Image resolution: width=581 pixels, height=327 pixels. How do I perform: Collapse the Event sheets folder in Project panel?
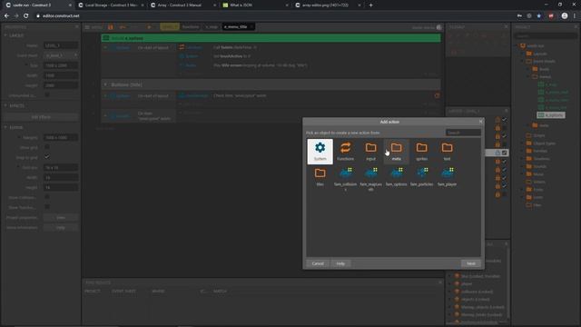(x=523, y=61)
